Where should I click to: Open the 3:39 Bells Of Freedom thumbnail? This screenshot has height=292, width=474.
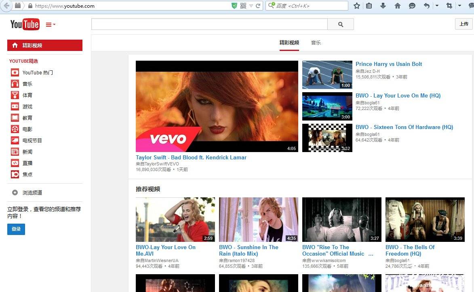(425, 220)
